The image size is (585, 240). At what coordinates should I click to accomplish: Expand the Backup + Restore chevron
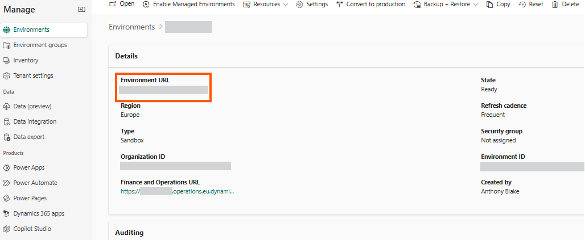(476, 5)
